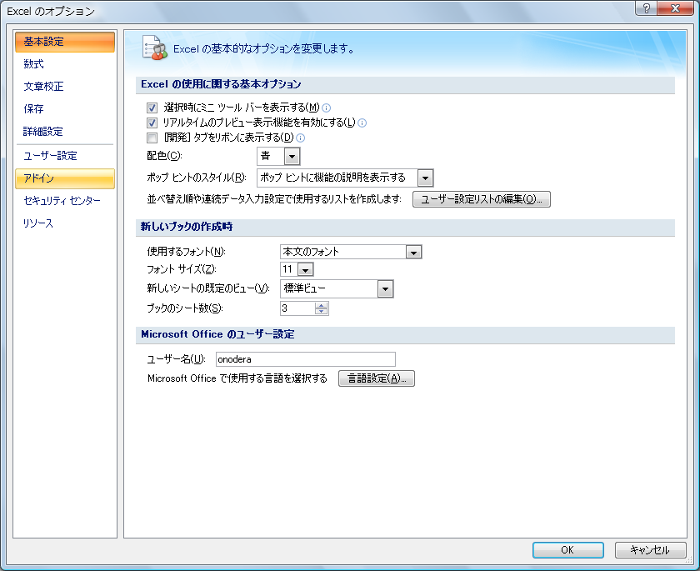Image resolution: width=700 pixels, height=571 pixels.
Task: Click info icon beside リアルタイムのプレビュー option
Action: [362, 123]
